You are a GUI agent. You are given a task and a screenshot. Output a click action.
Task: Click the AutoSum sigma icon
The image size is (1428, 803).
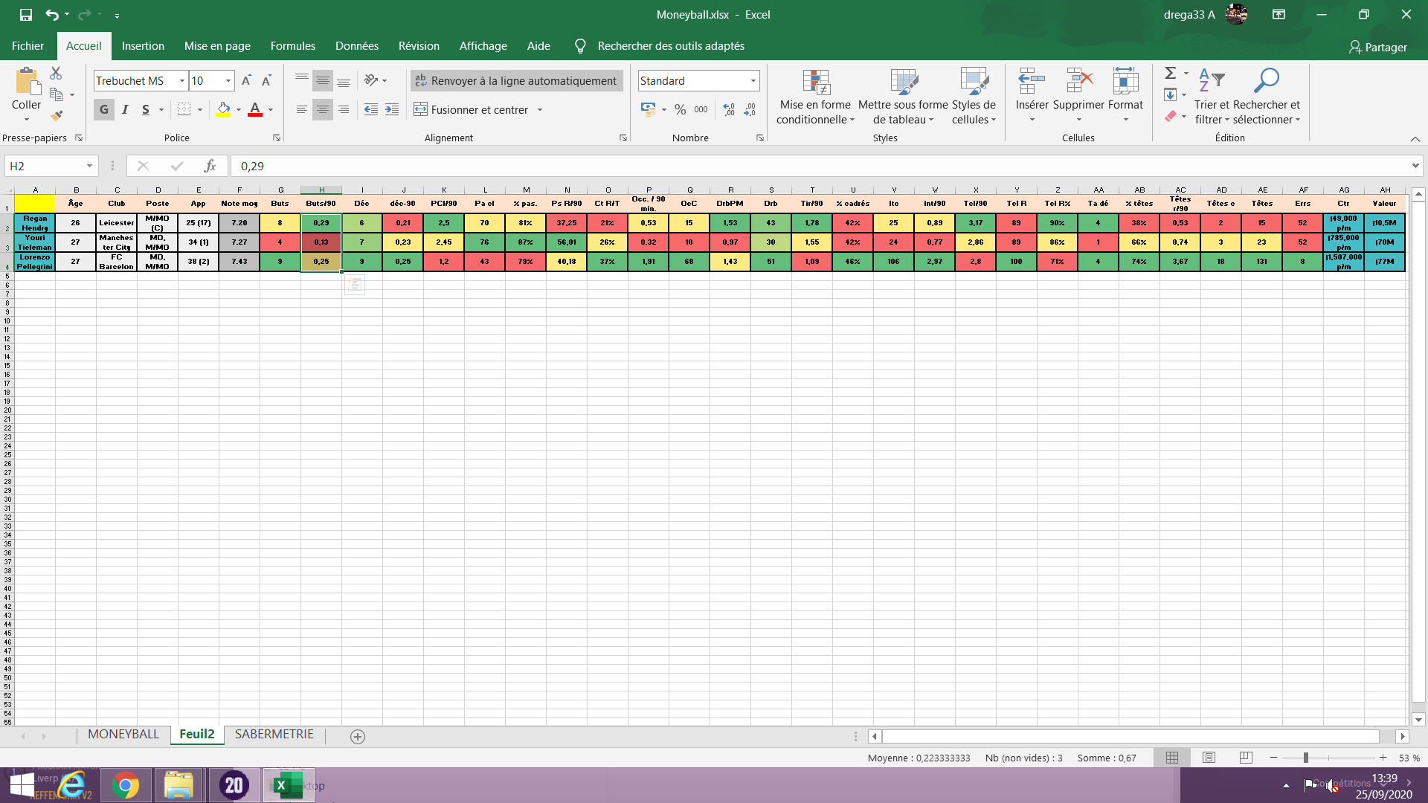point(1170,73)
